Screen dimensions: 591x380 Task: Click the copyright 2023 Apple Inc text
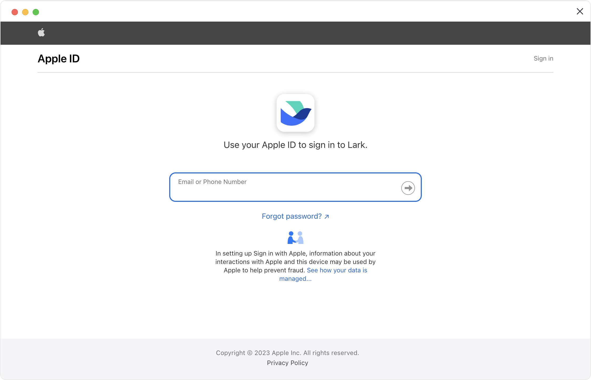pos(287,353)
